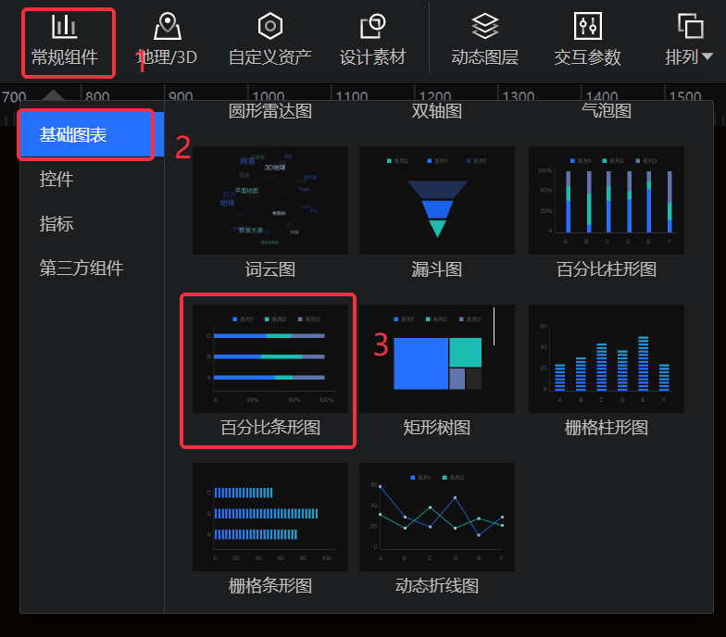Choose the 百分比柱形图 thumbnail
726x637 pixels.
click(x=607, y=200)
